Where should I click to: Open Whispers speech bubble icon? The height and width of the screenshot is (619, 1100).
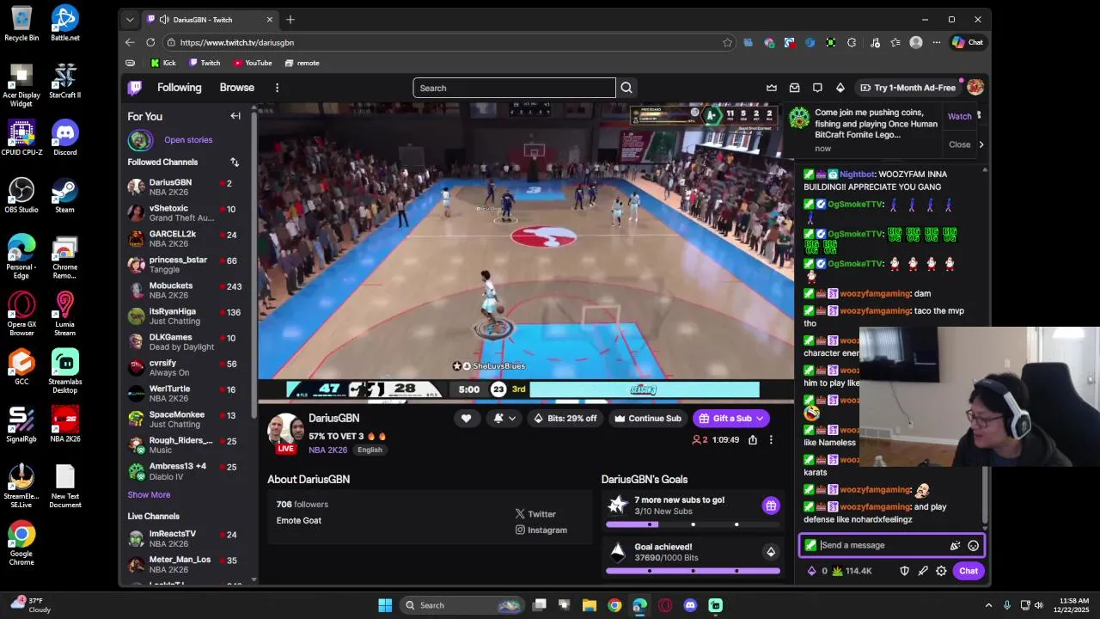coord(817,88)
